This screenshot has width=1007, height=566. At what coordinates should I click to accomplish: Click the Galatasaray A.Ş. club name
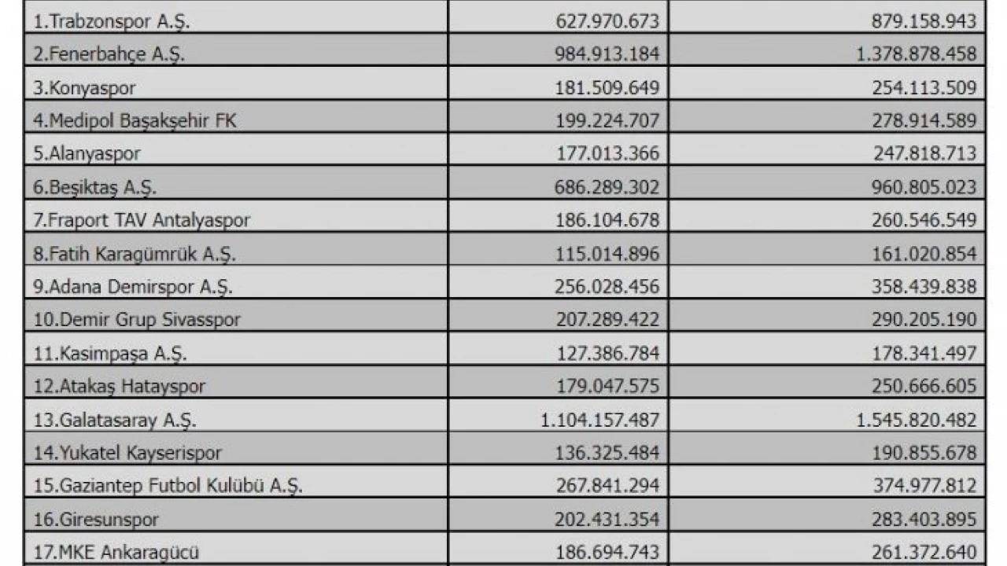(115, 420)
